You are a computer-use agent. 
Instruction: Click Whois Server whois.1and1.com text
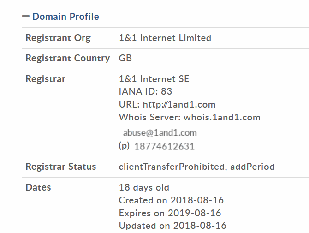pos(190,117)
